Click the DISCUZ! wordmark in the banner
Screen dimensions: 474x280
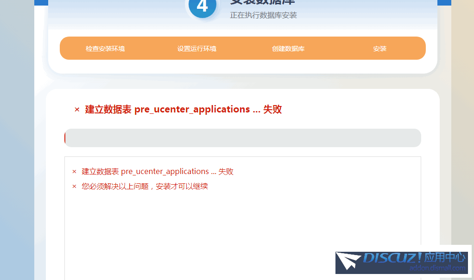[x=392, y=258]
